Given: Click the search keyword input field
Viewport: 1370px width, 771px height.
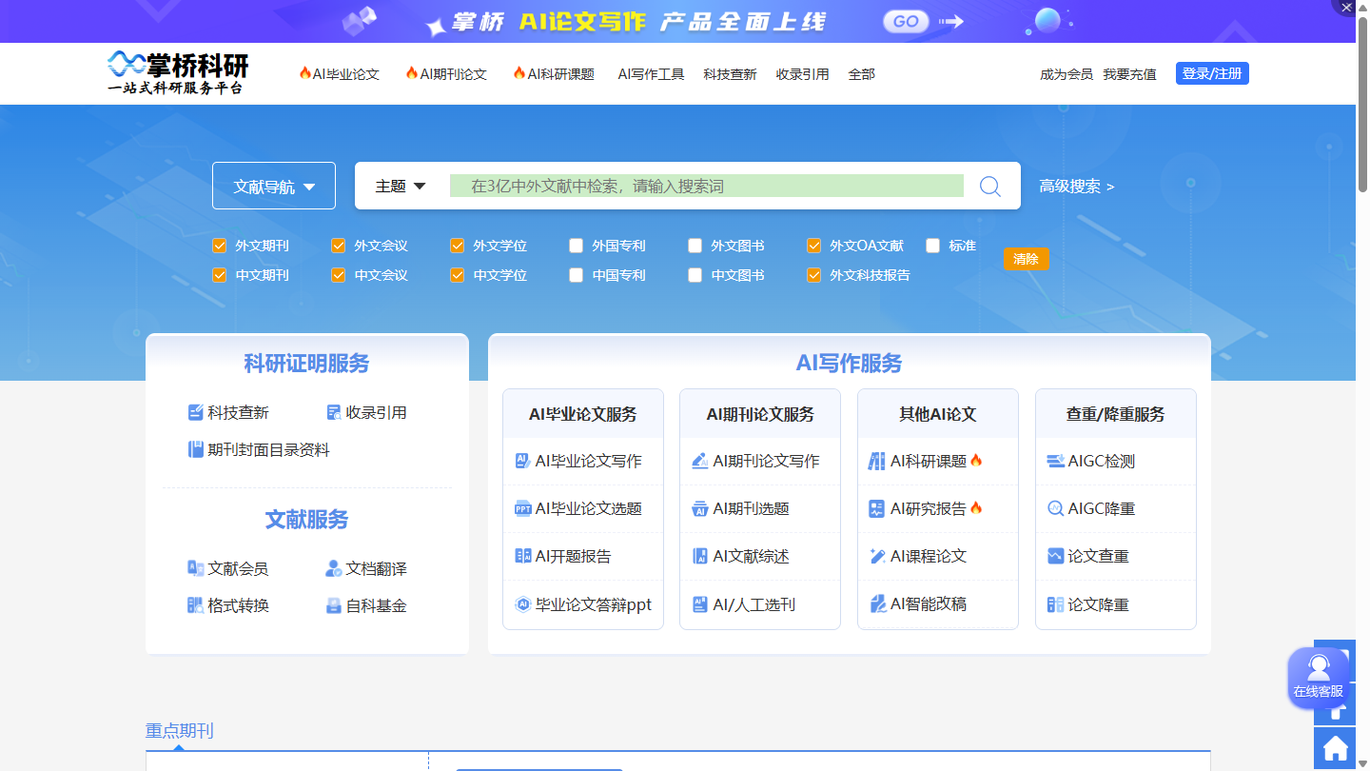Looking at the screenshot, I should click(707, 186).
